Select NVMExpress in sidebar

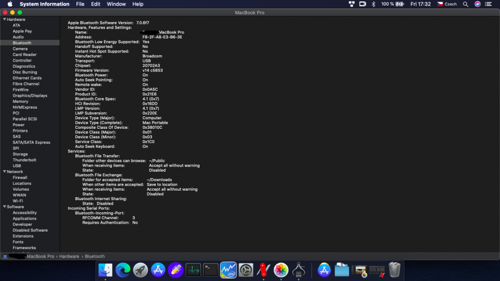pyautogui.click(x=24, y=107)
